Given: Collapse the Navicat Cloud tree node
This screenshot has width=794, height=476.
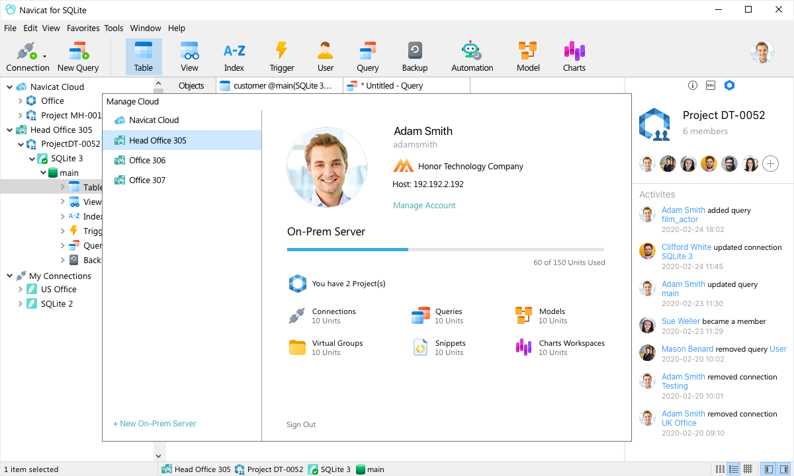Looking at the screenshot, I should 9,87.
